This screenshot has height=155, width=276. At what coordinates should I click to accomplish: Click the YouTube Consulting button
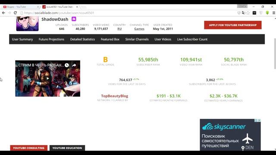(x=29, y=148)
